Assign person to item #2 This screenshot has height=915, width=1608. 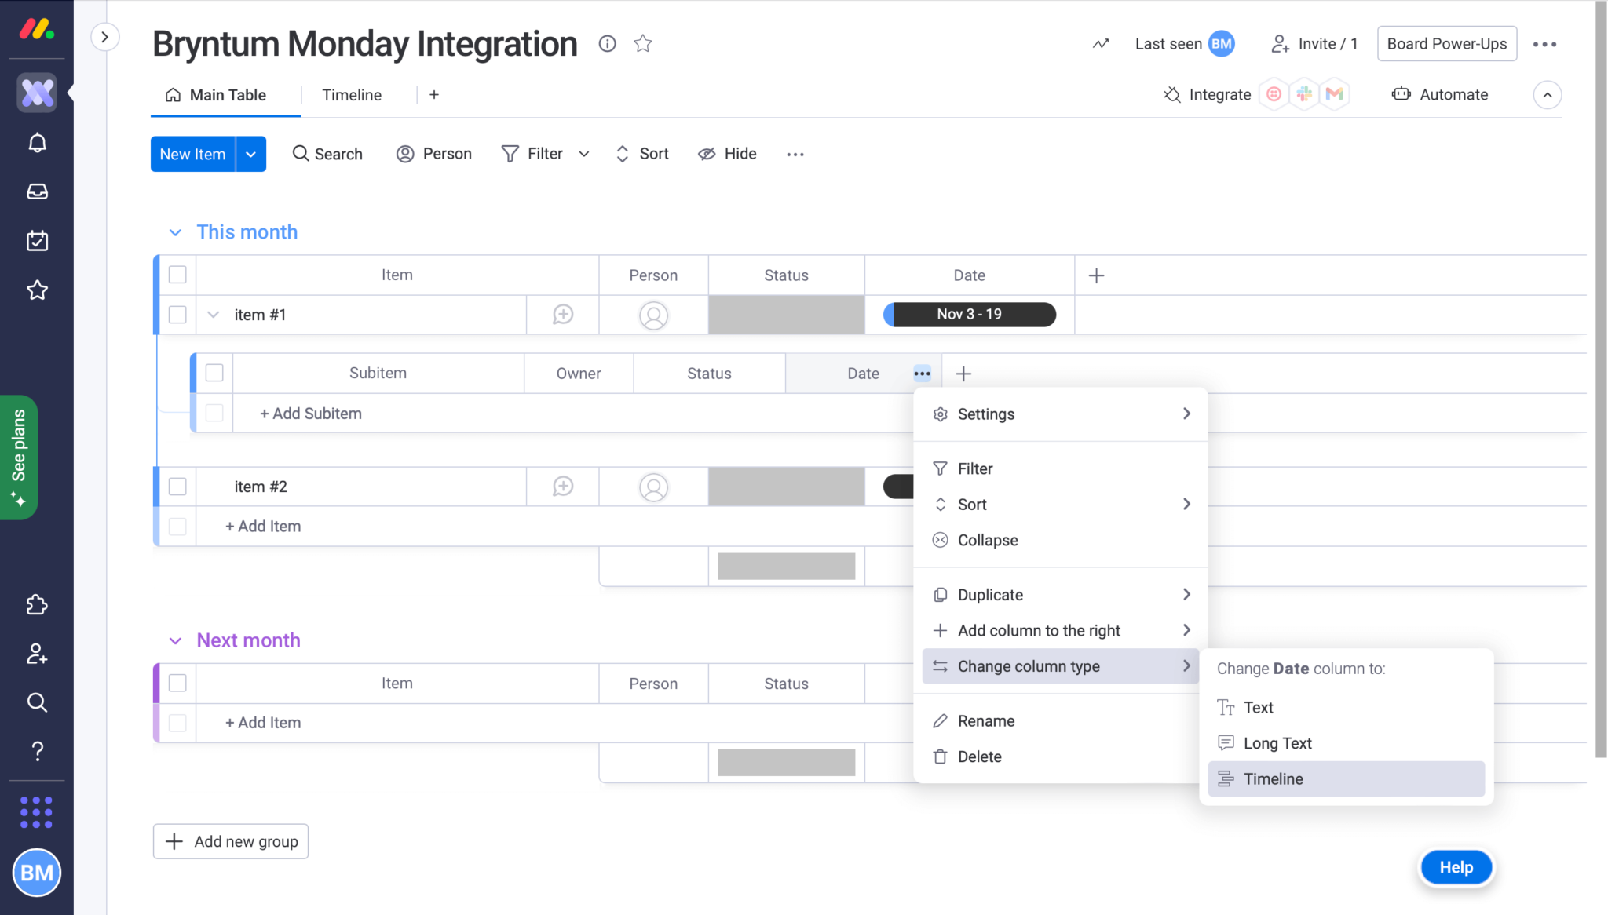tap(653, 487)
